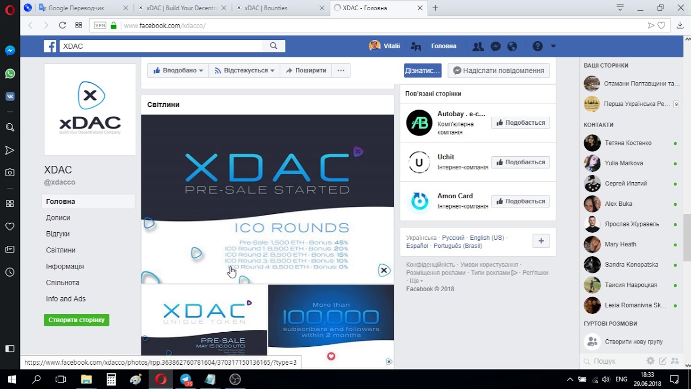
Task: Open Messenger in Opera sidebar
Action: tap(10, 50)
